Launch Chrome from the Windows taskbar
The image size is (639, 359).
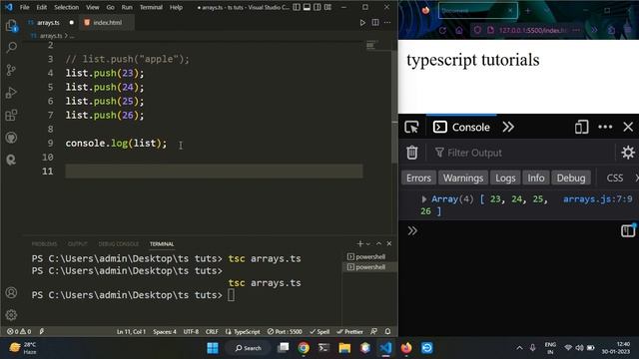304,348
